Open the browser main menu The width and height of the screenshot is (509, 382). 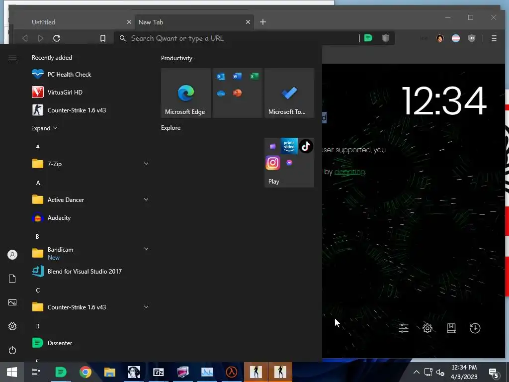494,38
